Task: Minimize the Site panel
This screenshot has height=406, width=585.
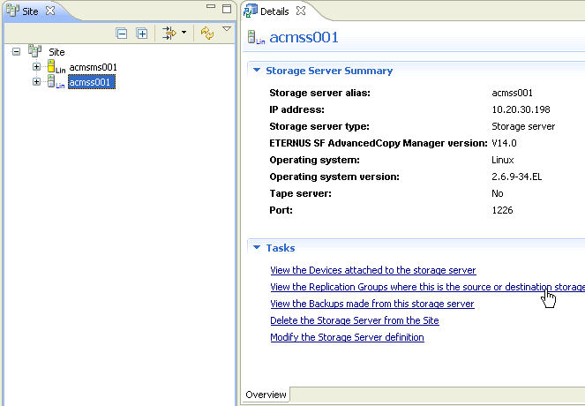Action: 211,6
